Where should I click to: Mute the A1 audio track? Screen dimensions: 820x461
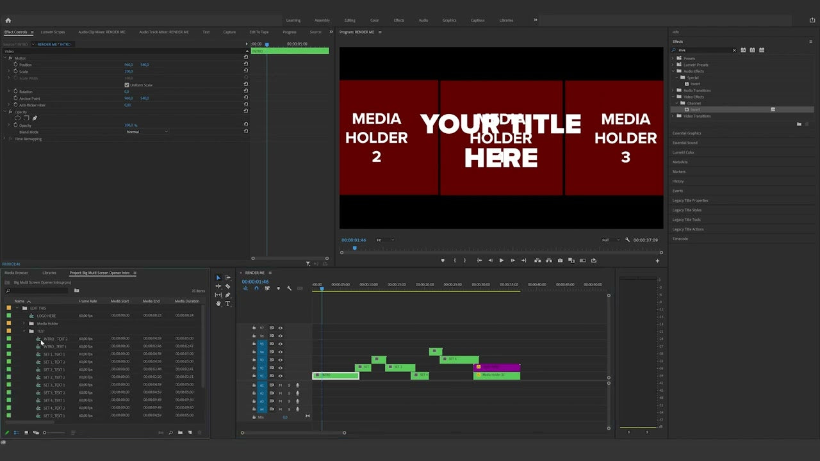pos(281,385)
